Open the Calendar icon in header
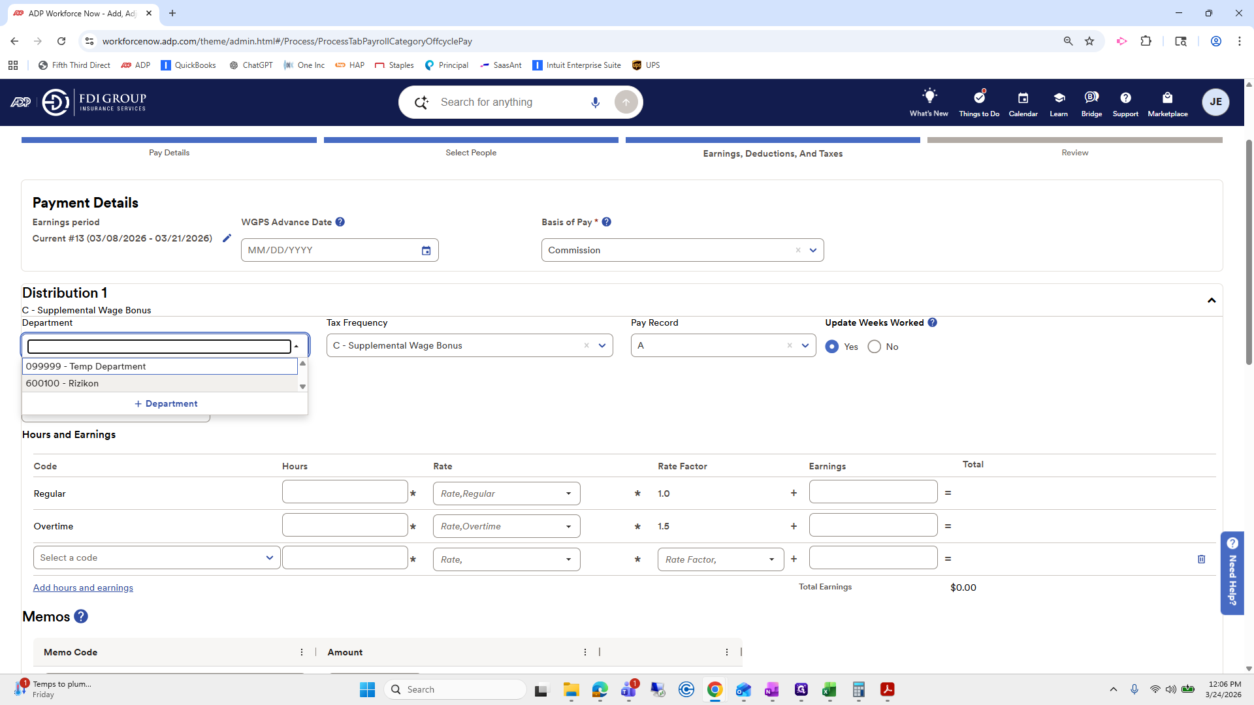The height and width of the screenshot is (705, 1254). tap(1023, 98)
